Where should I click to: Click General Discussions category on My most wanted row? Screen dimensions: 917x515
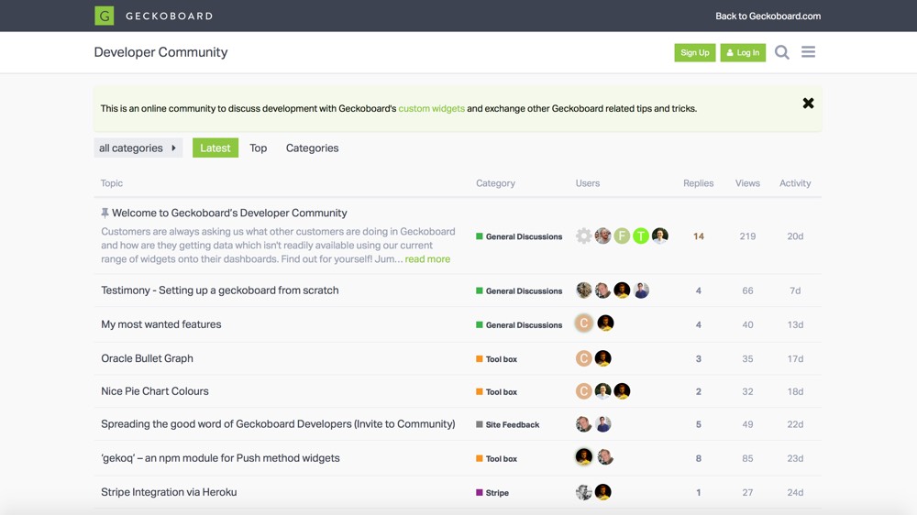pyautogui.click(x=519, y=325)
